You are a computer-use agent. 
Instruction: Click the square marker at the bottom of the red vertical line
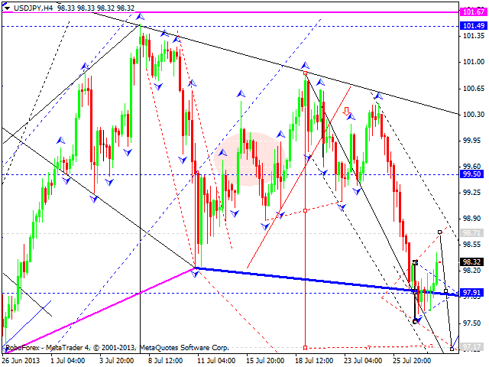(305, 348)
